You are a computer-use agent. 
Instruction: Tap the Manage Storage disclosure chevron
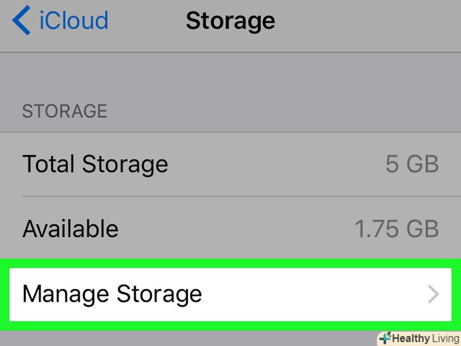pos(434,294)
